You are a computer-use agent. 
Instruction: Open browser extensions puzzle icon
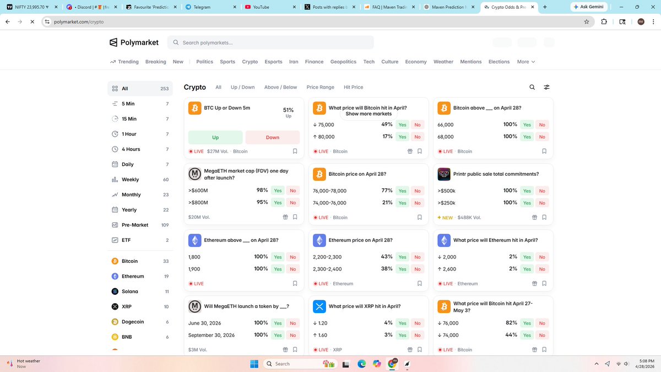pos(604,21)
